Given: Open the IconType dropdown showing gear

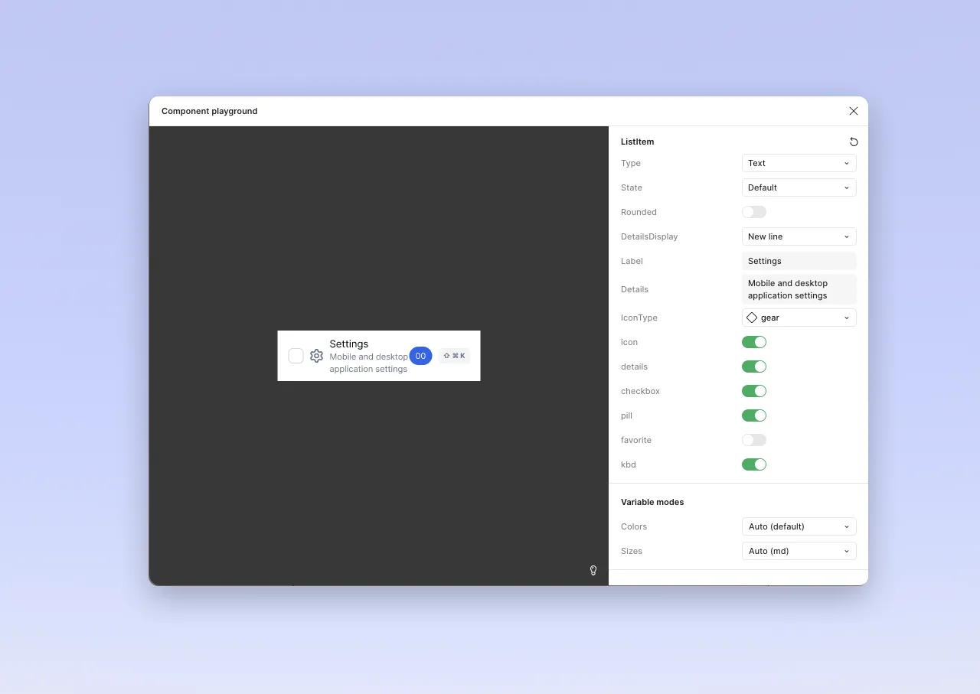Looking at the screenshot, I should [x=799, y=318].
